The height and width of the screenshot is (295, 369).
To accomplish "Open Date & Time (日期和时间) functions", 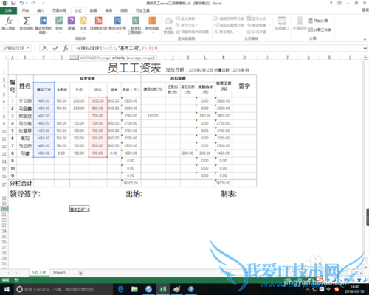I will pyautogui.click(x=99, y=24).
